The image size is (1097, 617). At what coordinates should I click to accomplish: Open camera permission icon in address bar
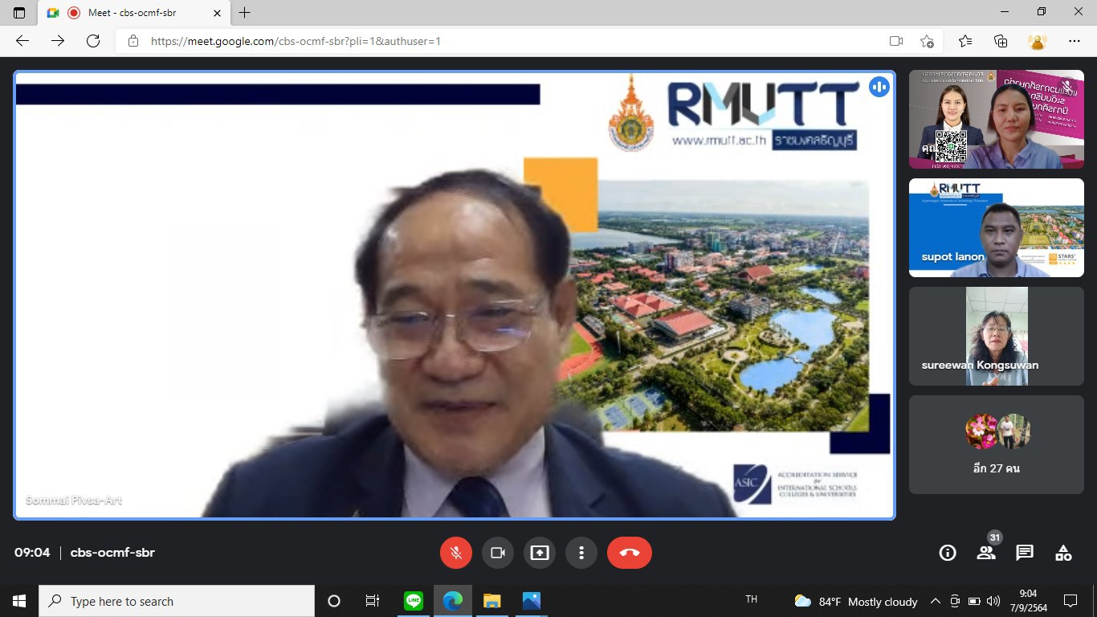coord(896,41)
